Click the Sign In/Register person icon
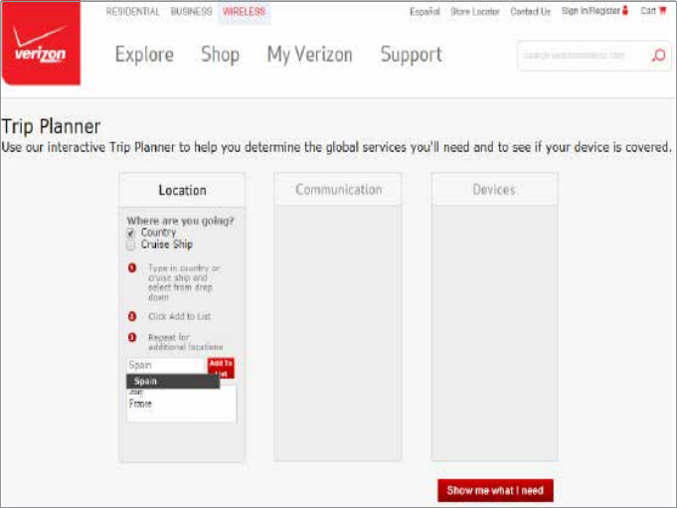Image resolution: width=677 pixels, height=508 pixels. click(624, 10)
